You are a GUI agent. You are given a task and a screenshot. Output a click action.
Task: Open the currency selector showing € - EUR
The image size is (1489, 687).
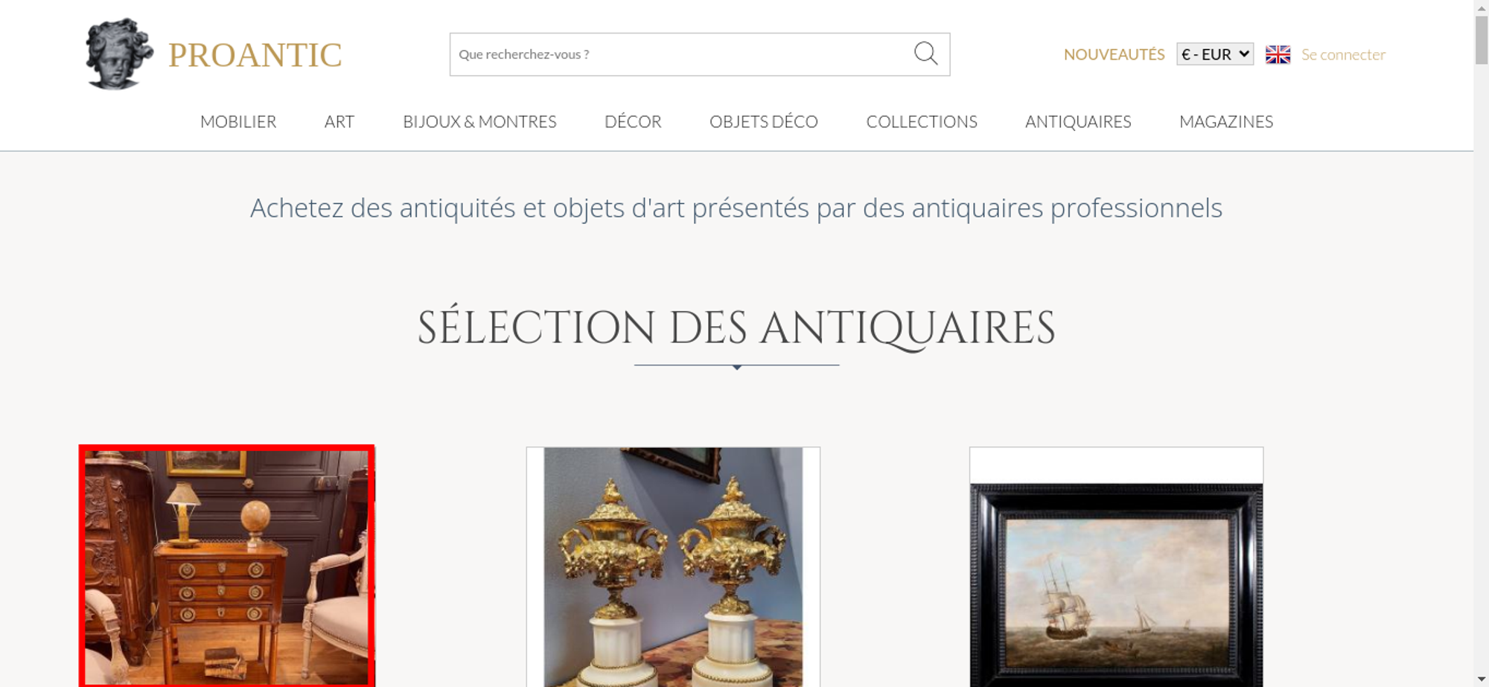pyautogui.click(x=1214, y=54)
